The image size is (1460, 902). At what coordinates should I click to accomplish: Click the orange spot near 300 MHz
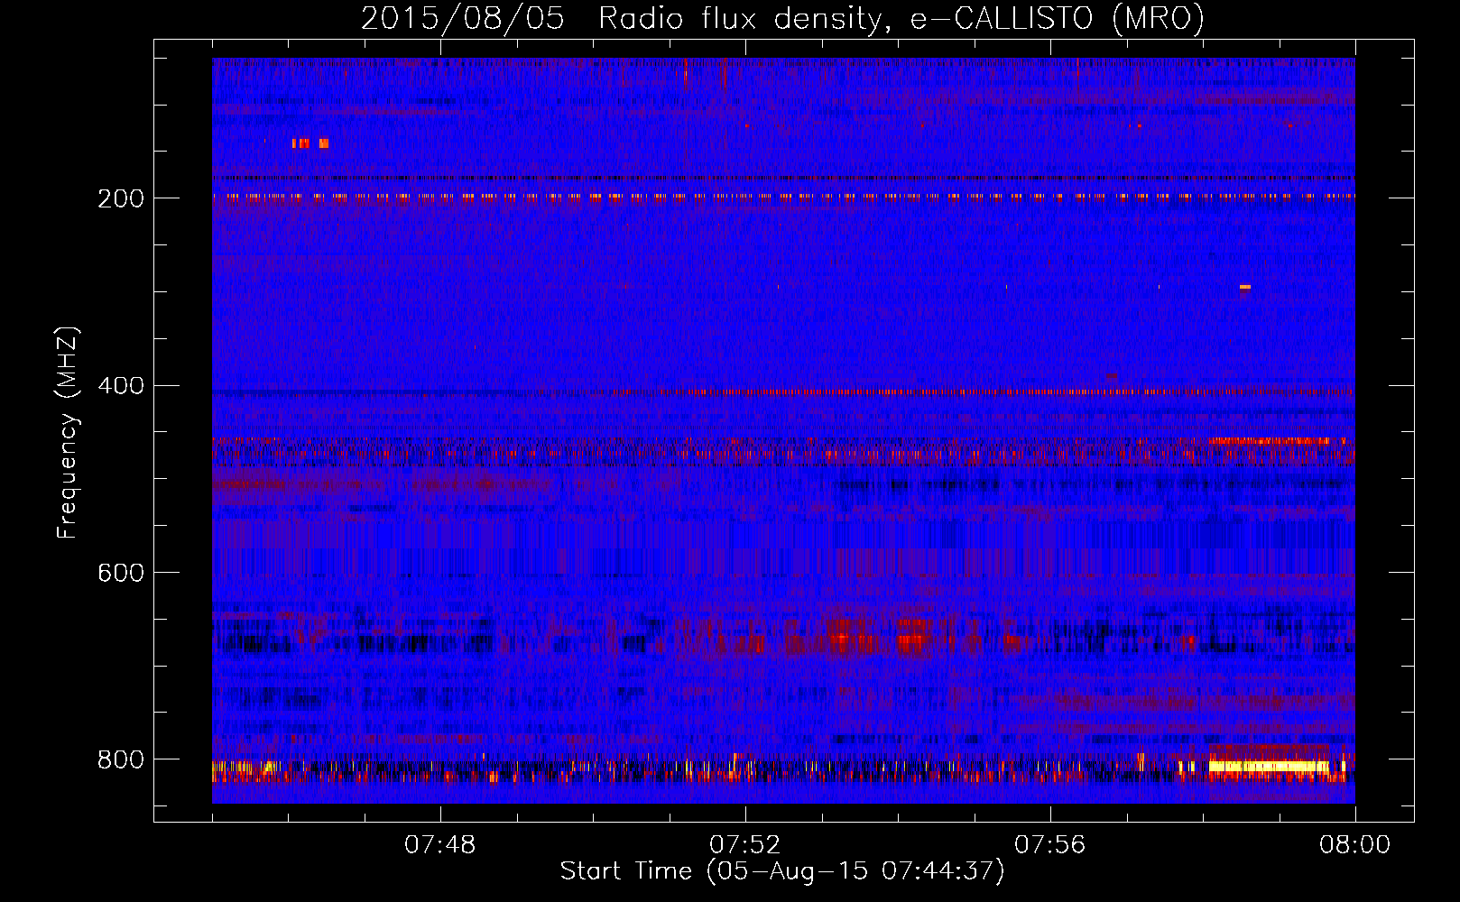[x=1245, y=287]
